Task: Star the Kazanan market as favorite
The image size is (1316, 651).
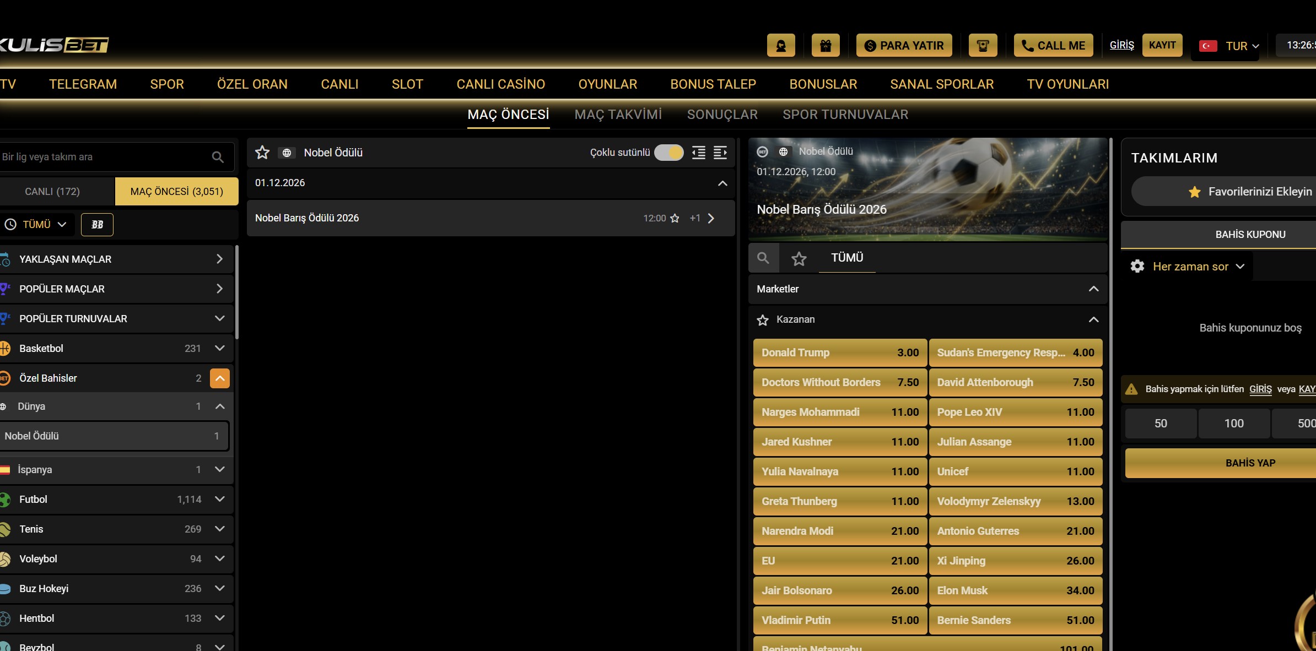Action: (763, 320)
